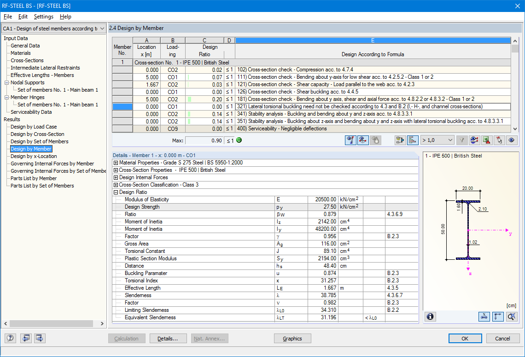Click results table scroll down arrow

pos(515,129)
